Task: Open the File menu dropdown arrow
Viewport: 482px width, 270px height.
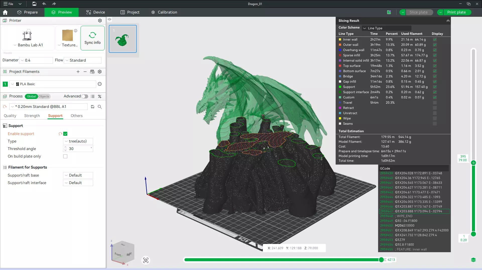Action: pos(20,4)
